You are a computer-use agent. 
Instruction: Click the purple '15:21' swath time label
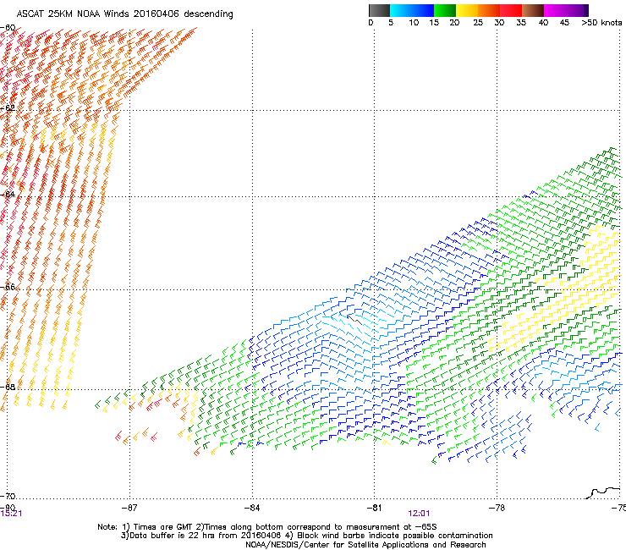point(11,514)
